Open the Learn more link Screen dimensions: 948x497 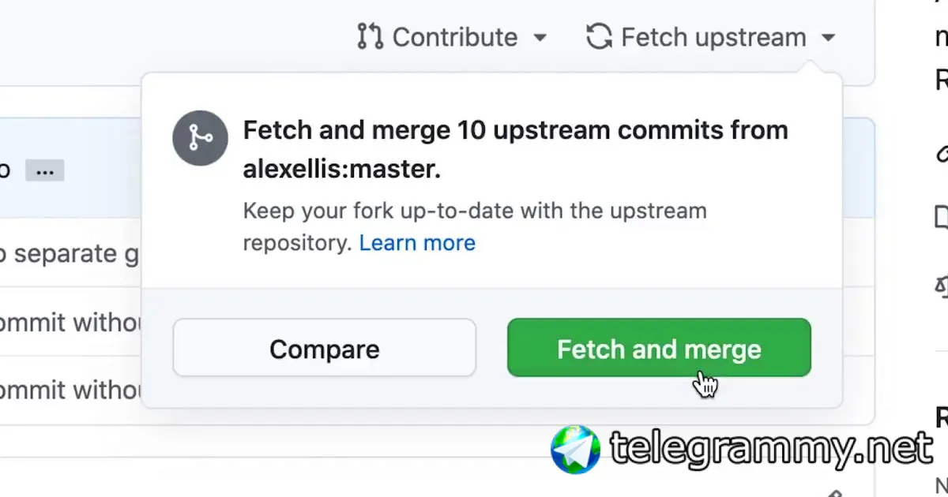[x=417, y=243]
